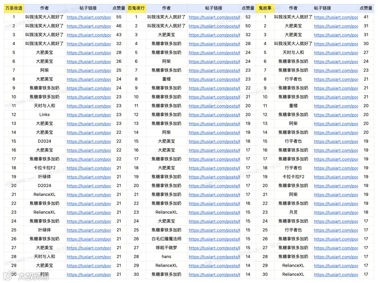Open the 百鬼夜行 rank 26 白毛红瞳魔法师 post link
Screen dimensions: 378x283
coord(214,239)
